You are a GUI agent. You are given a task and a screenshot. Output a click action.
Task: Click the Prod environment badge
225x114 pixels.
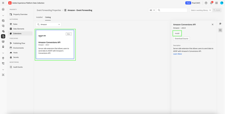pos(188,3)
